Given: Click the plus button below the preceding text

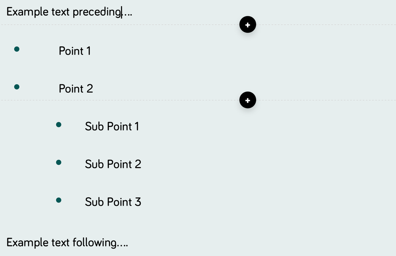Looking at the screenshot, I should [x=248, y=25].
